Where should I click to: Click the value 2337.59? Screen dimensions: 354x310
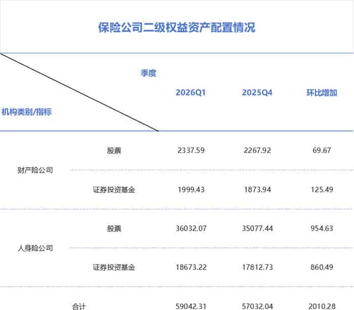tap(191, 150)
